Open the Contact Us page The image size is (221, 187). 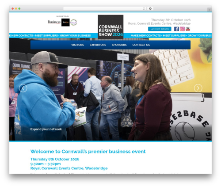pyautogui.click(x=141, y=45)
